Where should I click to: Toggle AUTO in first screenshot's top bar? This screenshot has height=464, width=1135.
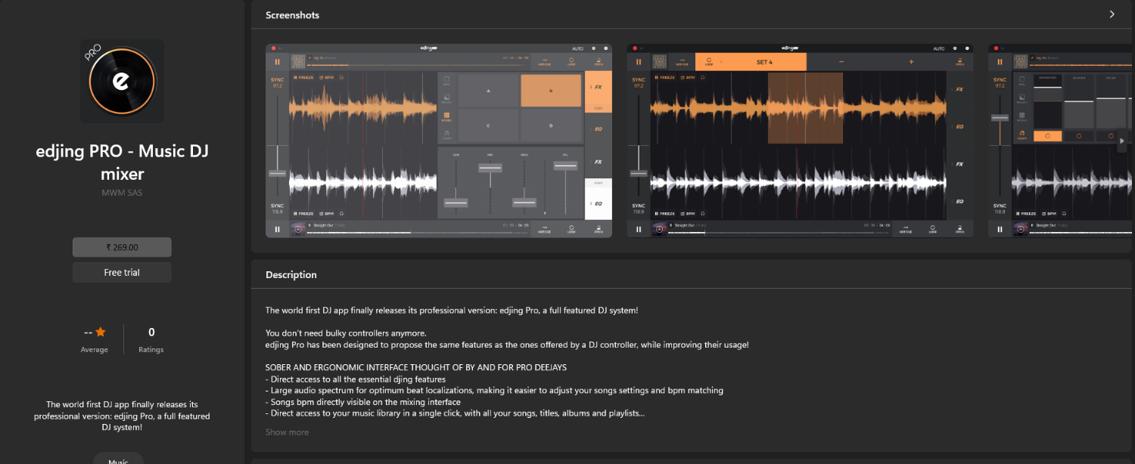tap(577, 48)
